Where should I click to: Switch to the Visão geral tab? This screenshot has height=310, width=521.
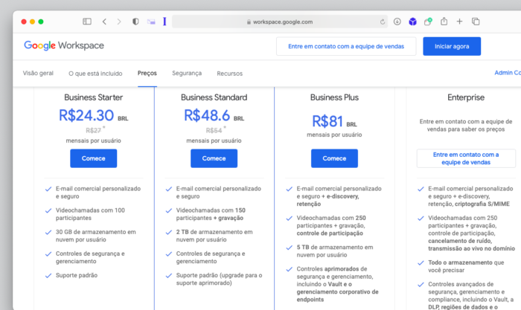[x=38, y=73]
